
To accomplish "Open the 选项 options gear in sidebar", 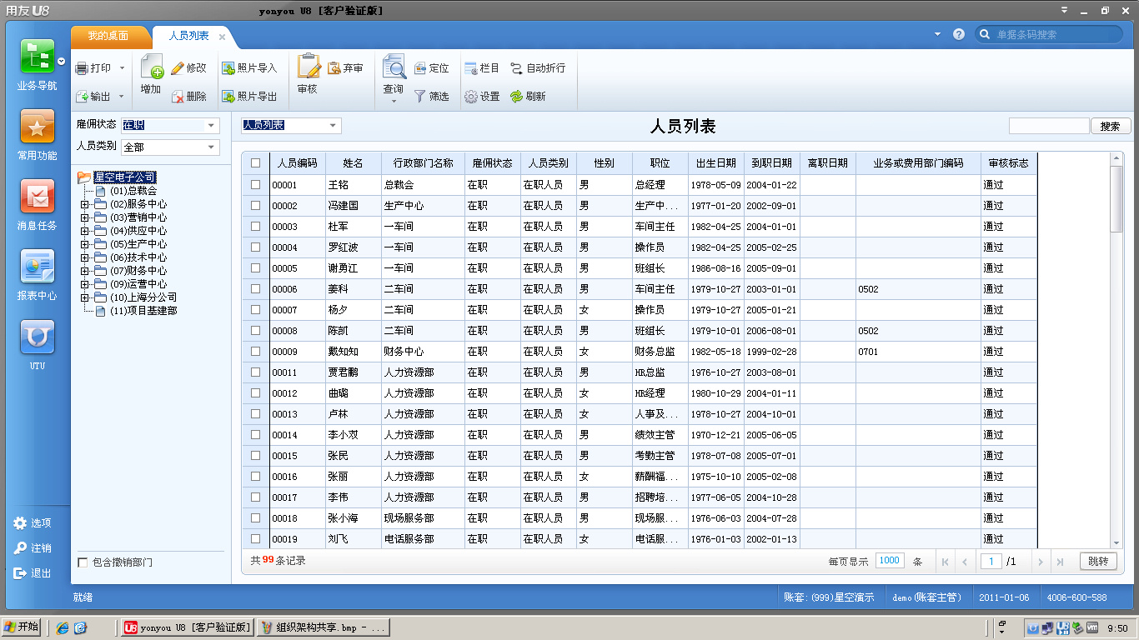I will [21, 523].
